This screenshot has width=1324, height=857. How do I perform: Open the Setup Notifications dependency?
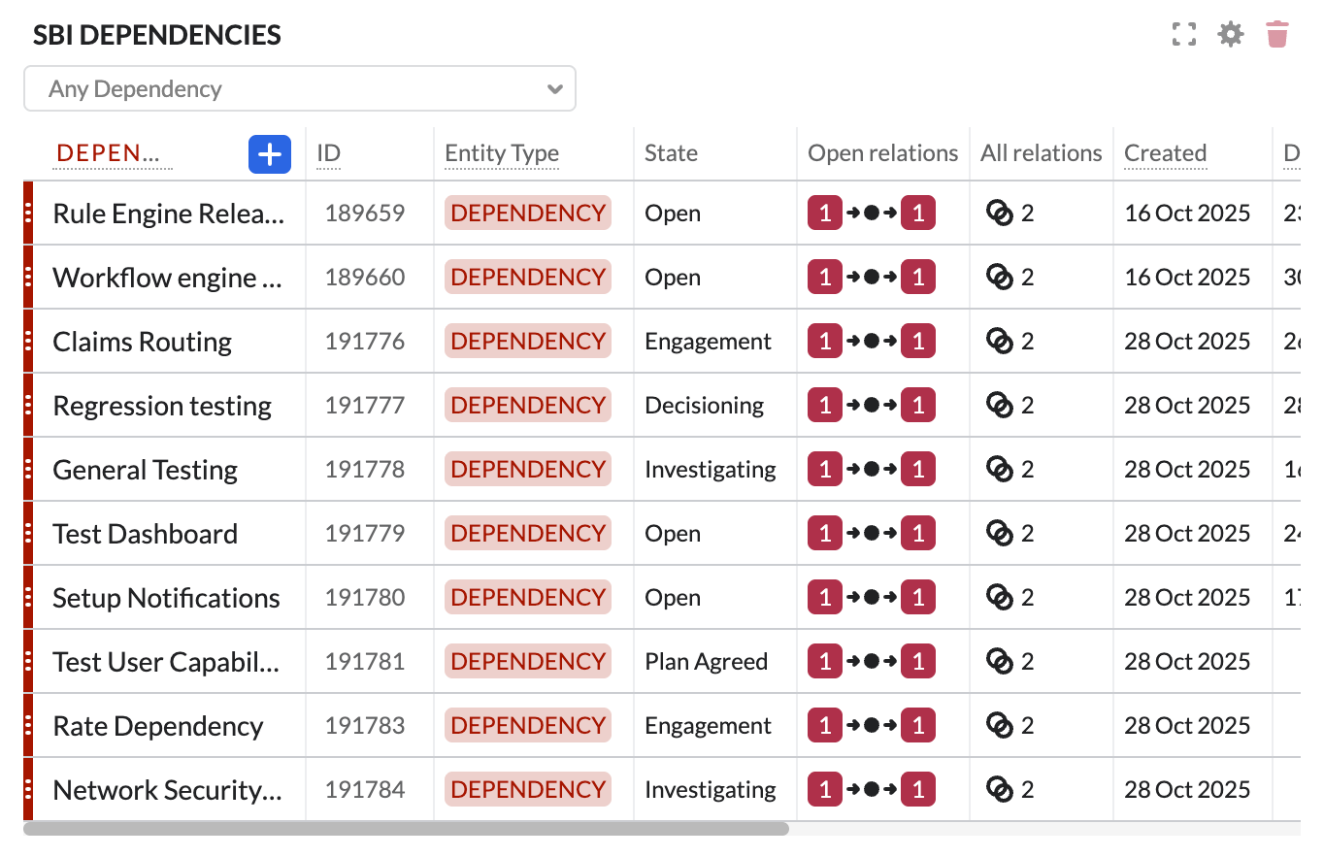click(166, 598)
